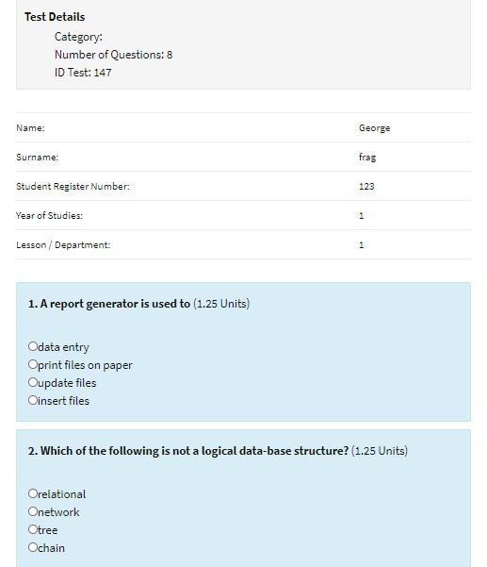Click the Test Details heading
Image resolution: width=487 pixels, height=567 pixels.
point(55,17)
